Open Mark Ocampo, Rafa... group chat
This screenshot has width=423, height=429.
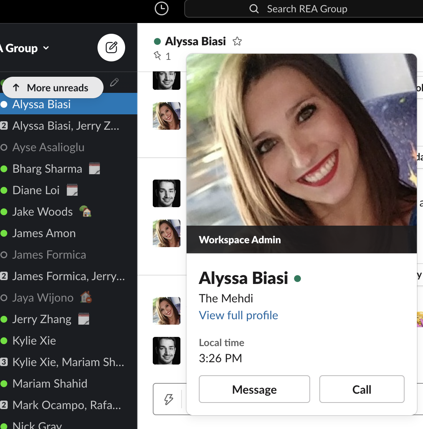[x=69, y=405]
